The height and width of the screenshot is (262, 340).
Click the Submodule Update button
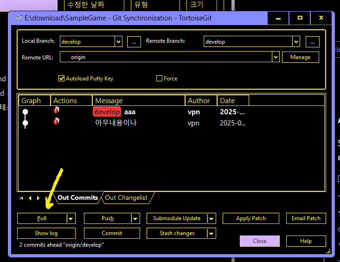(177, 218)
